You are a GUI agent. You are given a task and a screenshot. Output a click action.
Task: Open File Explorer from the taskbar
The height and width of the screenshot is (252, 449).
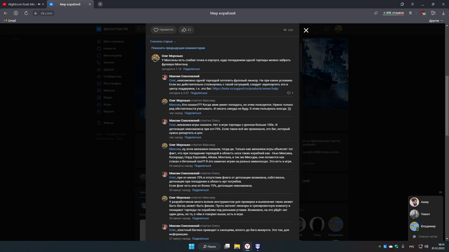click(237, 246)
